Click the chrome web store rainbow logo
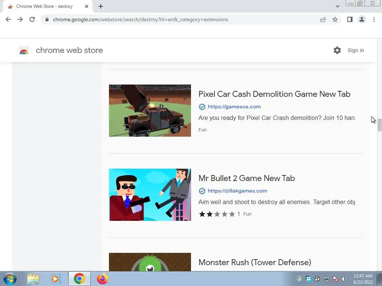This screenshot has height=286, width=382. tap(24, 50)
